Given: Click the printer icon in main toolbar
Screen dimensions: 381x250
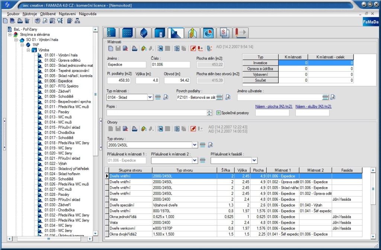Looking at the screenshot, I should (x=20, y=21).
